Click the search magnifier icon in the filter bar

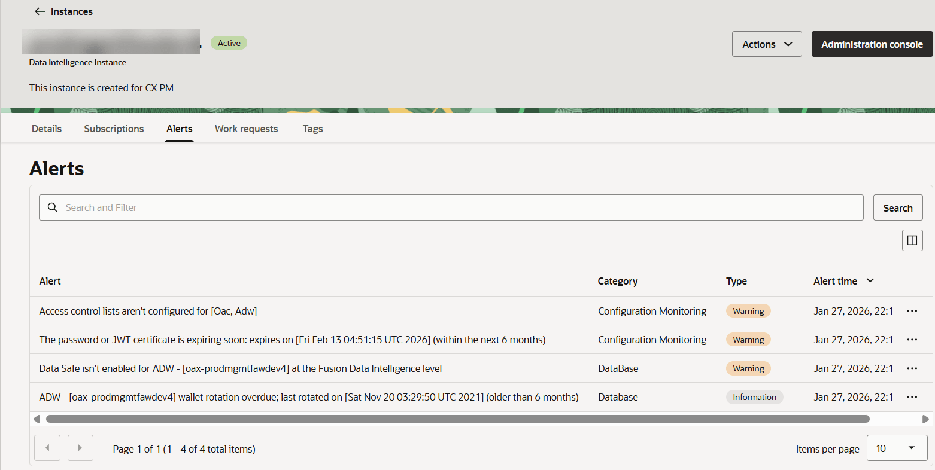pos(52,207)
